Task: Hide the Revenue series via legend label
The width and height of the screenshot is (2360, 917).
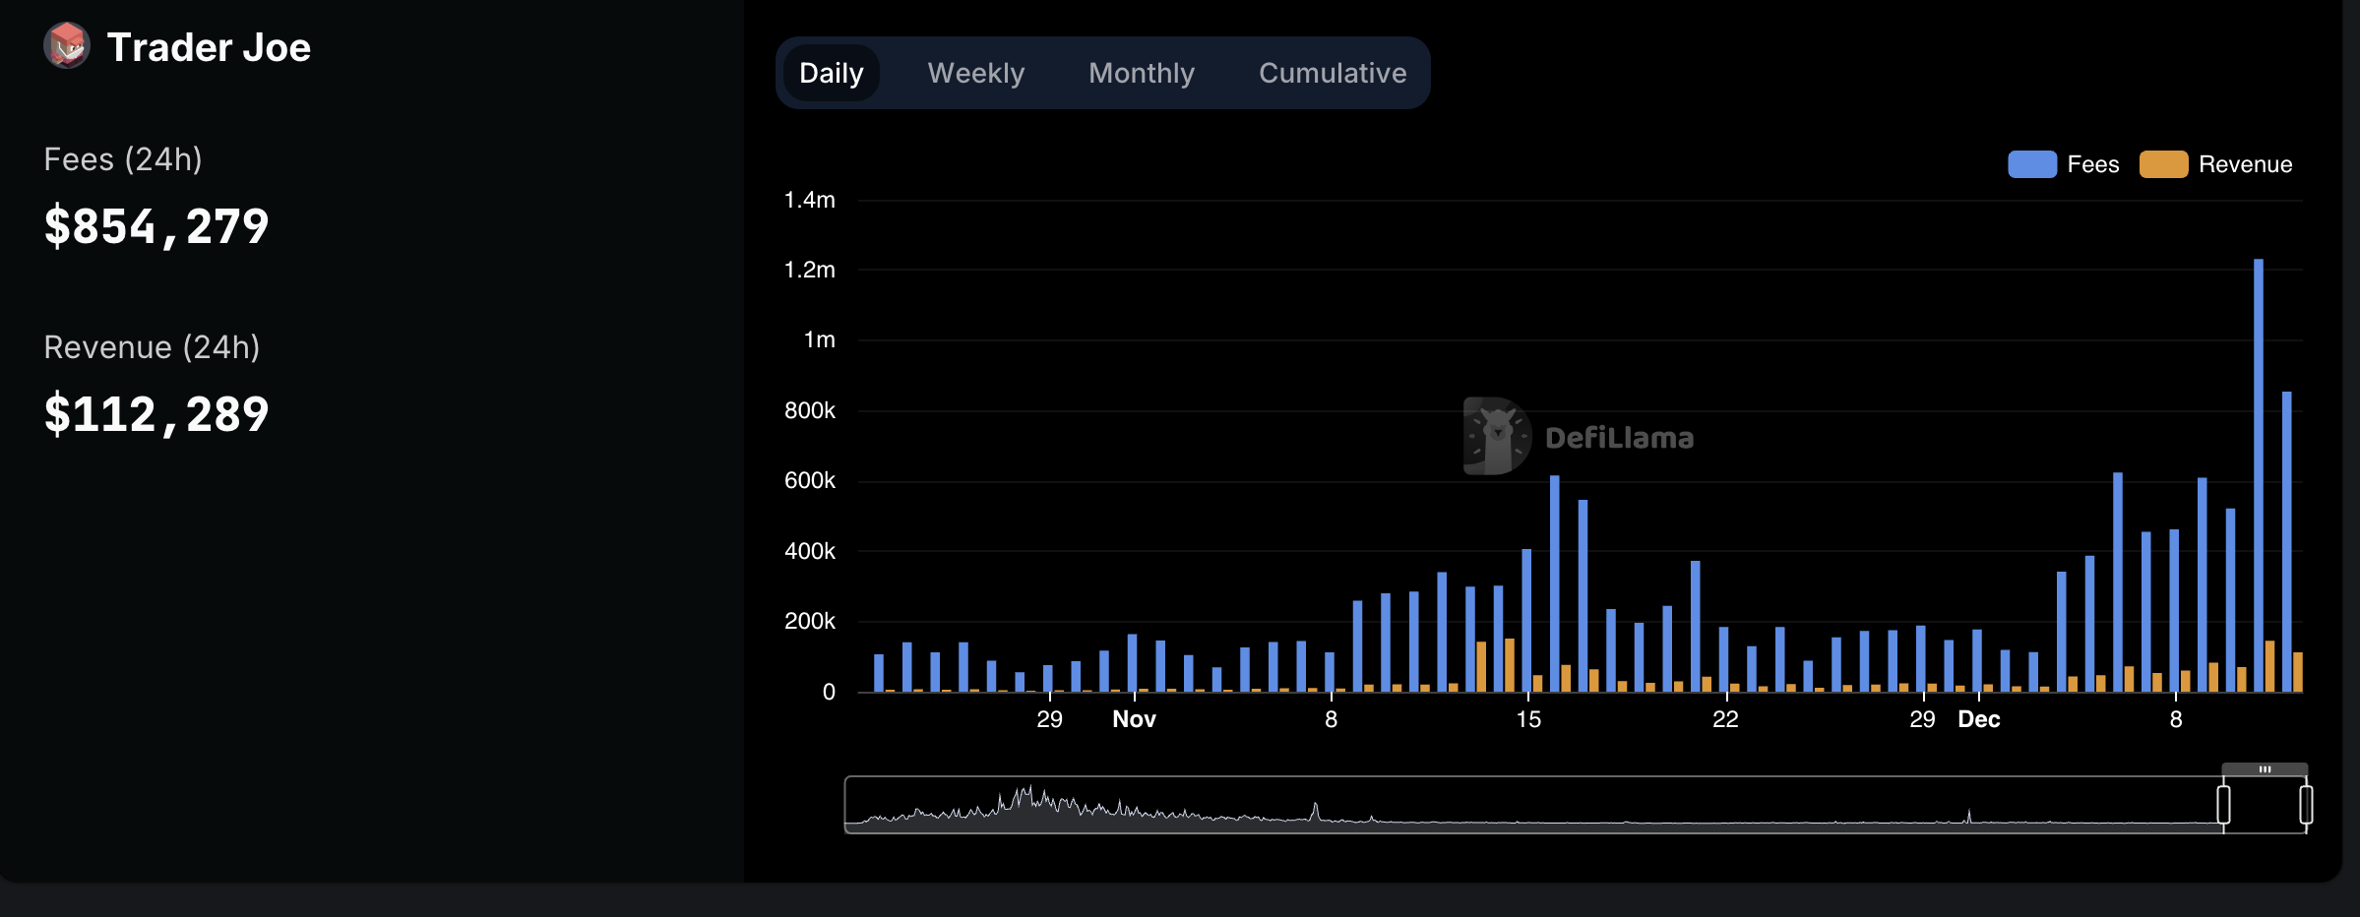Action: (x=2245, y=164)
